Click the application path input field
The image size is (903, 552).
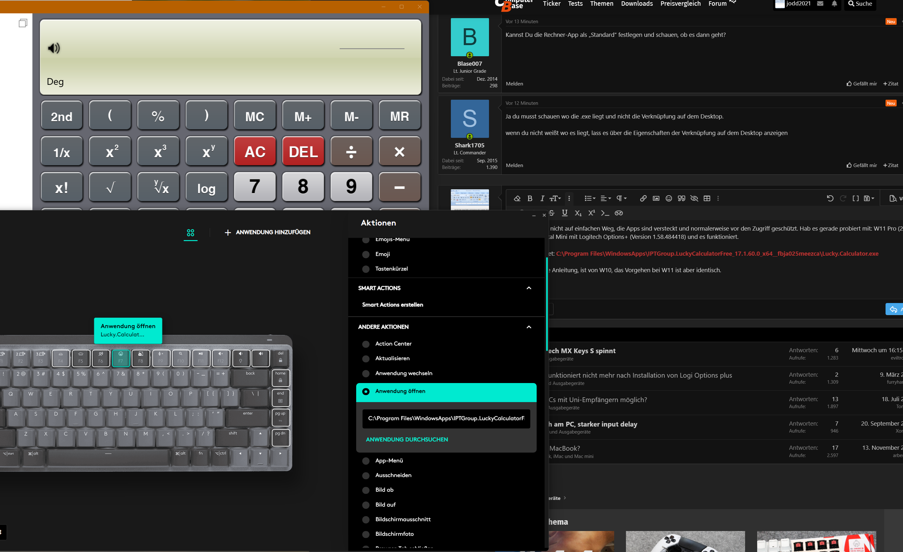(x=446, y=418)
